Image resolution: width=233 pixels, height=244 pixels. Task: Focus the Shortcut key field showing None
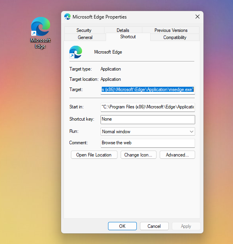pos(148,119)
